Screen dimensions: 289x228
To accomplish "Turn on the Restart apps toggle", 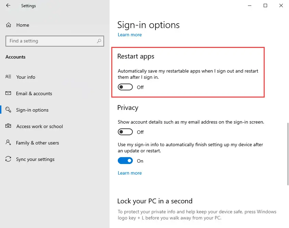I will [x=125, y=87].
